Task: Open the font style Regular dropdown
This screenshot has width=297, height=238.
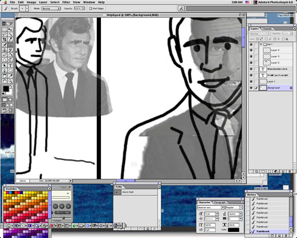Action: (234, 207)
